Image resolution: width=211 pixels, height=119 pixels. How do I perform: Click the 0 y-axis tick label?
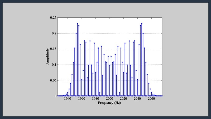pos(55,96)
